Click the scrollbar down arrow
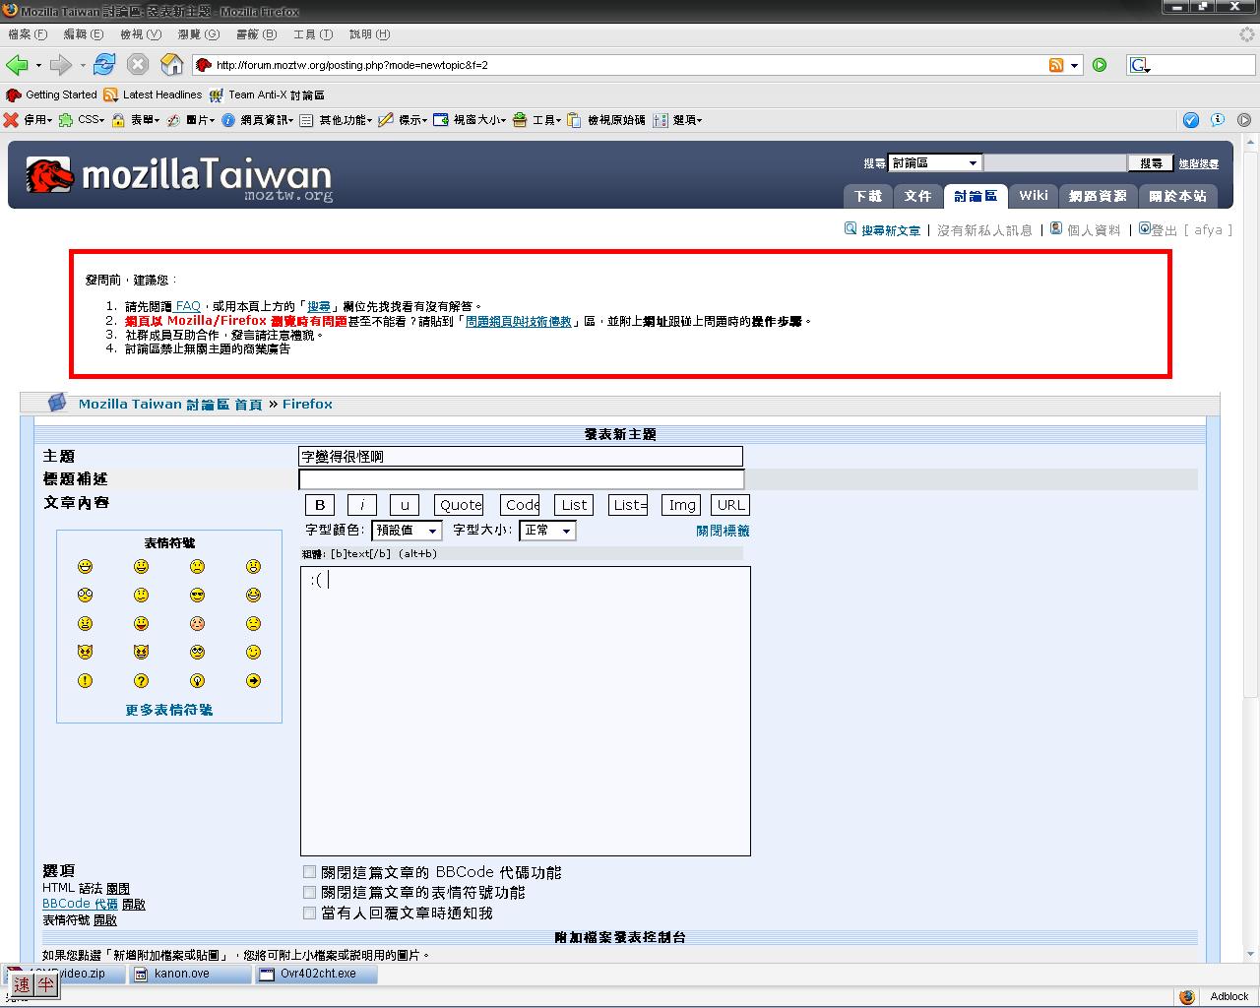1260x1008 pixels. (x=1252, y=954)
